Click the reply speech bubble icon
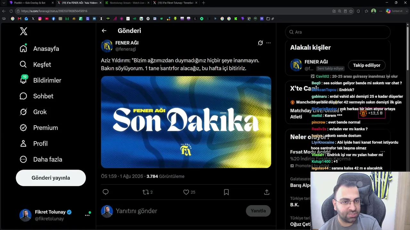The height and width of the screenshot is (230, 410). coord(106,192)
